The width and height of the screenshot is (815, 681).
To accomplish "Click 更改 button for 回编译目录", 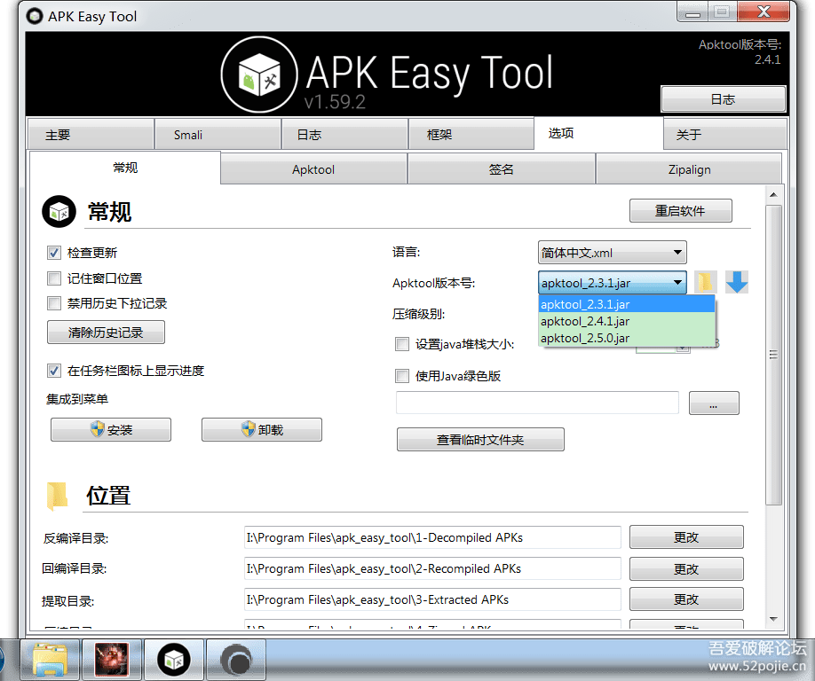I will click(x=686, y=569).
